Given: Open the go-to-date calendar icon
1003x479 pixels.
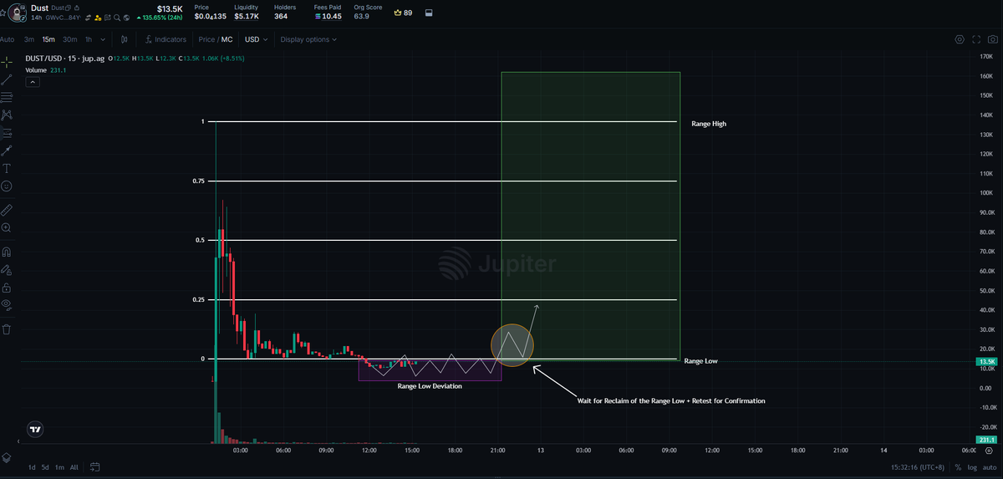Looking at the screenshot, I should 94,466.
